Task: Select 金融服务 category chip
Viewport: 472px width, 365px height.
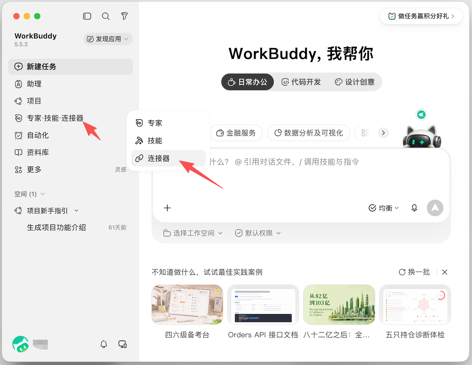Action: 236,133
